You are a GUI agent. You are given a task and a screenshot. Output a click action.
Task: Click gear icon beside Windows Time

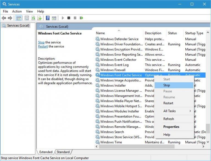coord(98,142)
